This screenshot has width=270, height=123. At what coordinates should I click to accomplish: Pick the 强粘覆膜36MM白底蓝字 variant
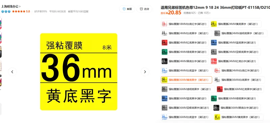[x=186, y=117]
